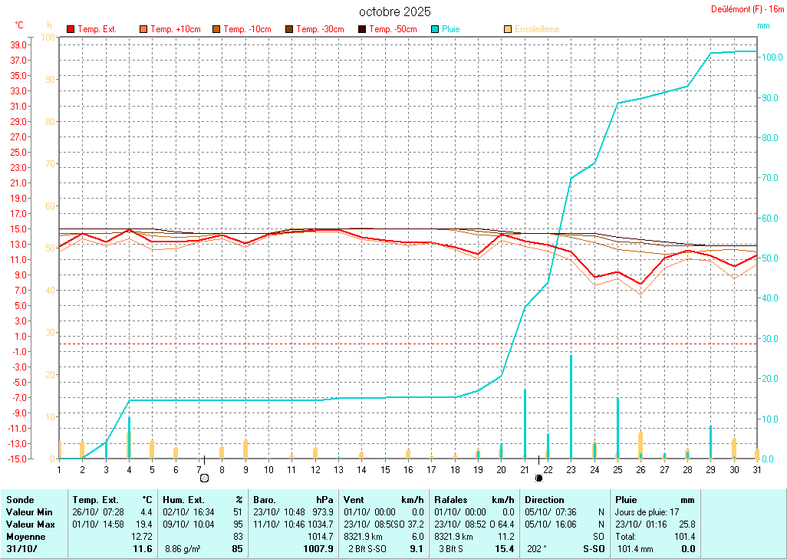Click the orange Temp. +10cm legend swatch
Image resolution: width=787 pixels, height=559 pixels.
(x=143, y=29)
